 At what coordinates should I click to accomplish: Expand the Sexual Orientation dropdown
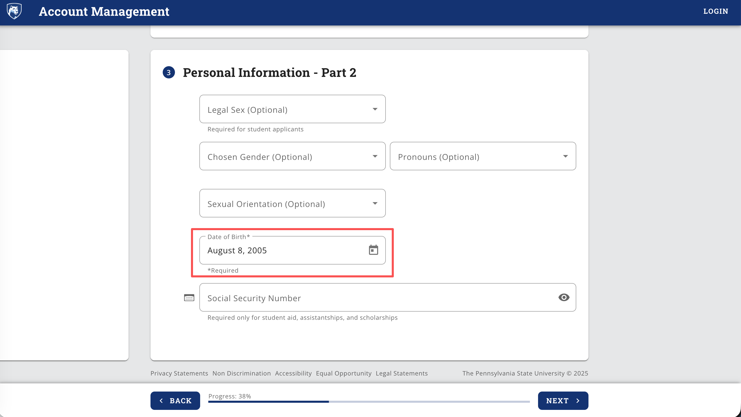375,203
